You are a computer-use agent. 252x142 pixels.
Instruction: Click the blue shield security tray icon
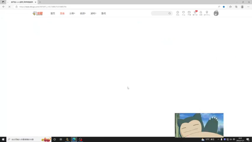click(225, 139)
